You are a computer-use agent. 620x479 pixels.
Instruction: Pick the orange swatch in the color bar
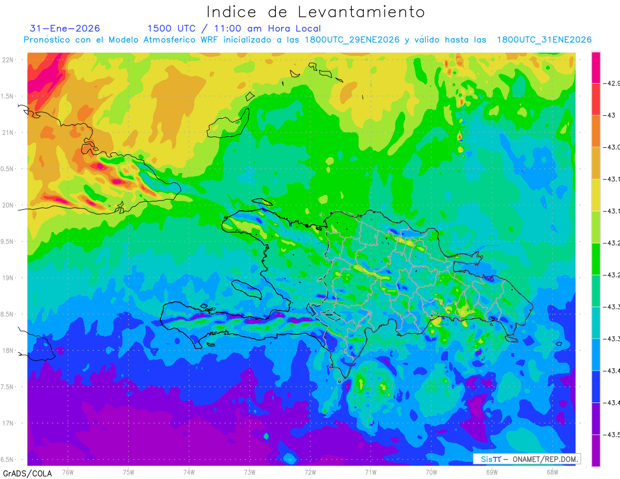[x=596, y=131]
